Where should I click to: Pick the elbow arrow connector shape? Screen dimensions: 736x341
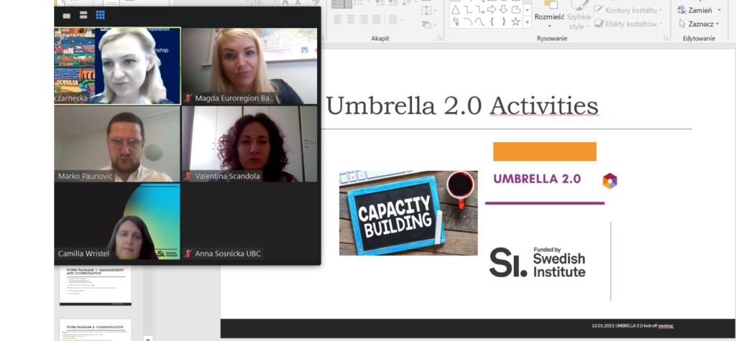pos(479,10)
